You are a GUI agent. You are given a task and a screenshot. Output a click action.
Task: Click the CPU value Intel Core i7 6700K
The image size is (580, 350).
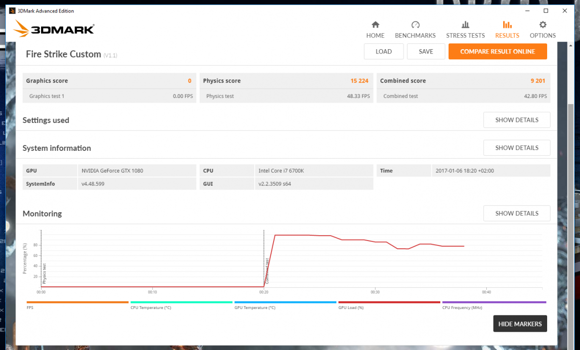point(282,171)
